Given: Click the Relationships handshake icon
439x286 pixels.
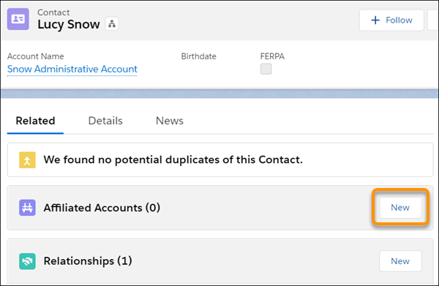Looking at the screenshot, I should (27, 261).
